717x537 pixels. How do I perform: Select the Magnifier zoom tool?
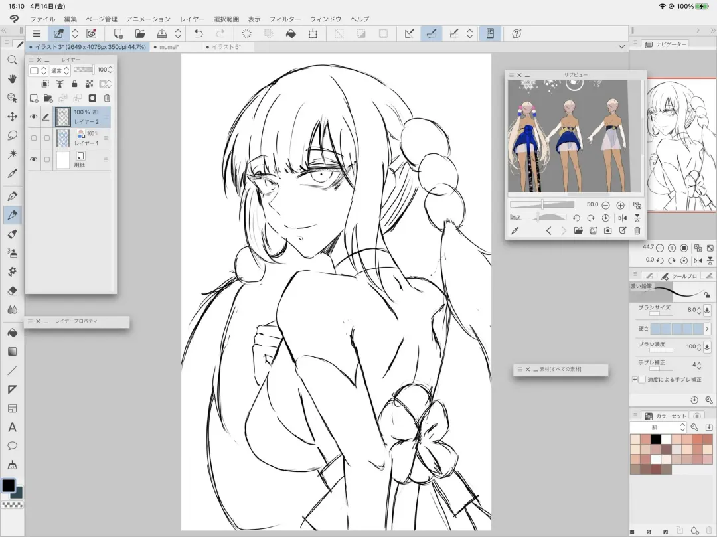coord(12,60)
